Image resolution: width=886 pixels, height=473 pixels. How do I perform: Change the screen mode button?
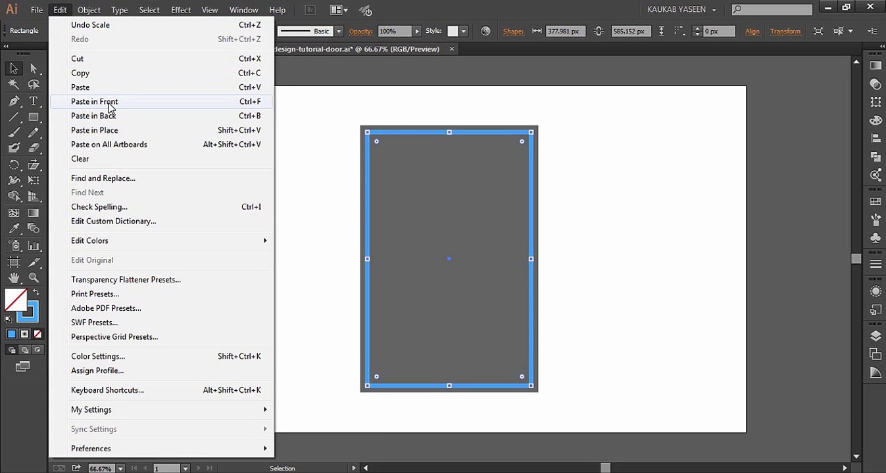[x=23, y=366]
